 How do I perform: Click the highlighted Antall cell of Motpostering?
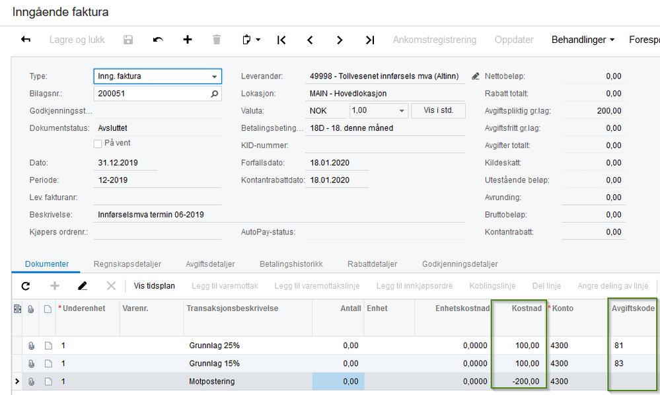(x=338, y=382)
